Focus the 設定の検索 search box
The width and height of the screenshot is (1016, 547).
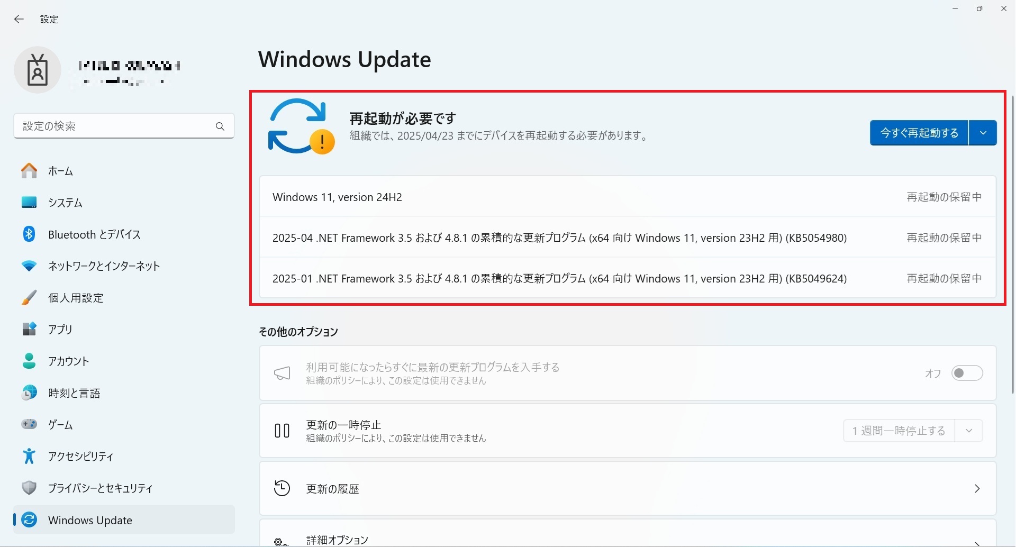click(x=124, y=126)
